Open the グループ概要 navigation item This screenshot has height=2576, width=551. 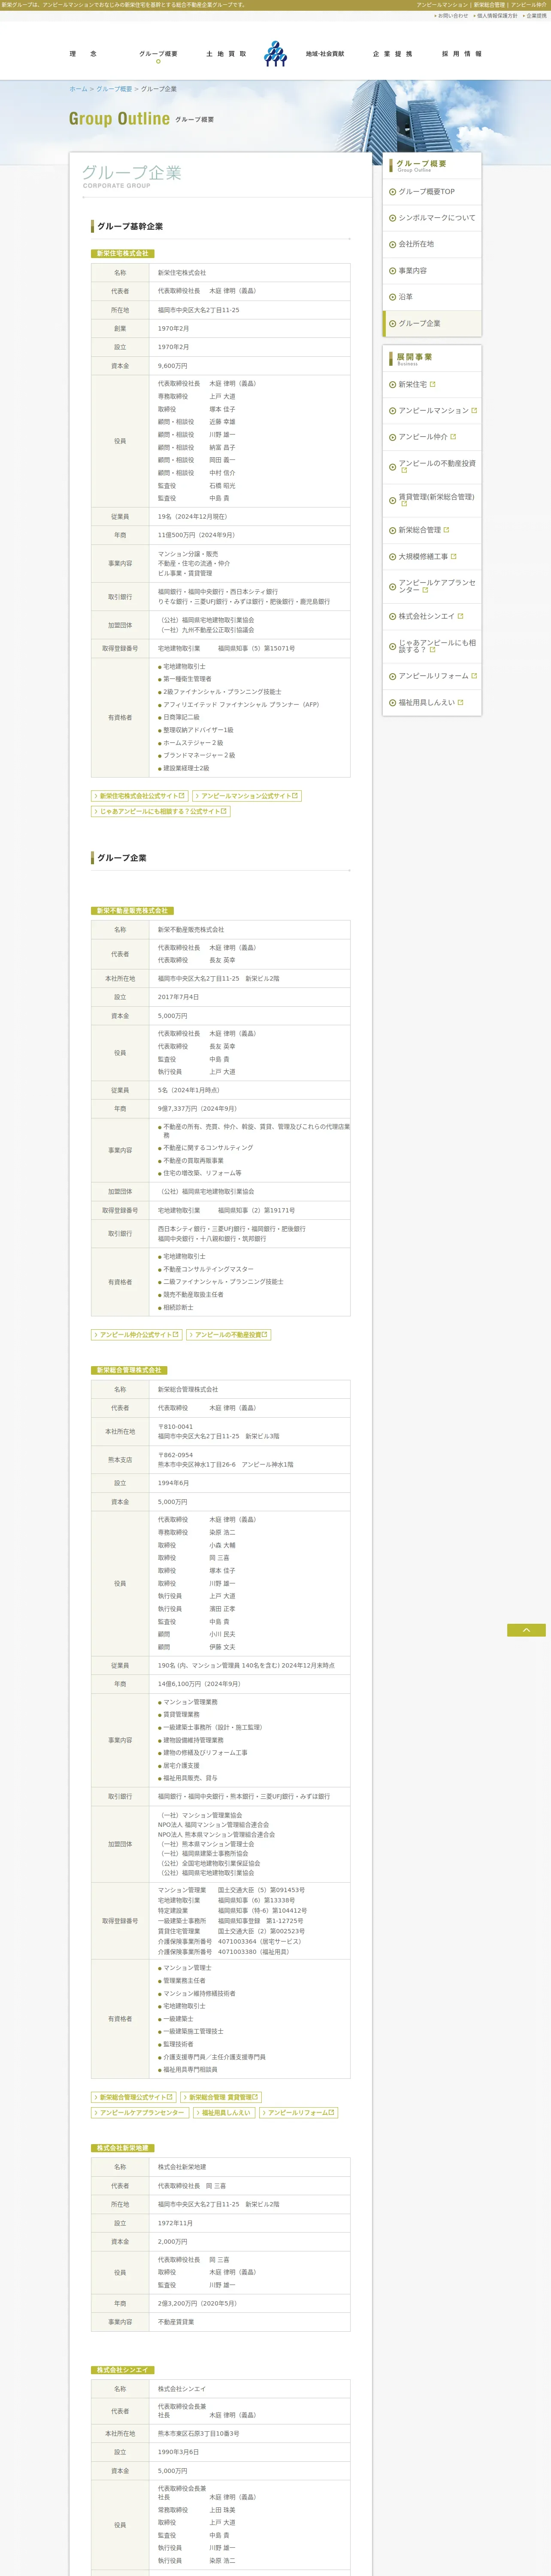pyautogui.click(x=158, y=54)
